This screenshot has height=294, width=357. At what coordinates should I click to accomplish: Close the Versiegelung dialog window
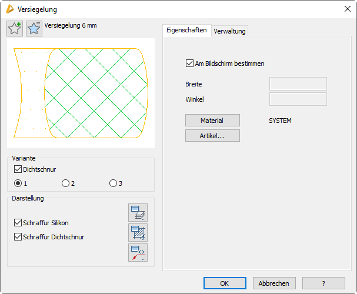click(346, 9)
